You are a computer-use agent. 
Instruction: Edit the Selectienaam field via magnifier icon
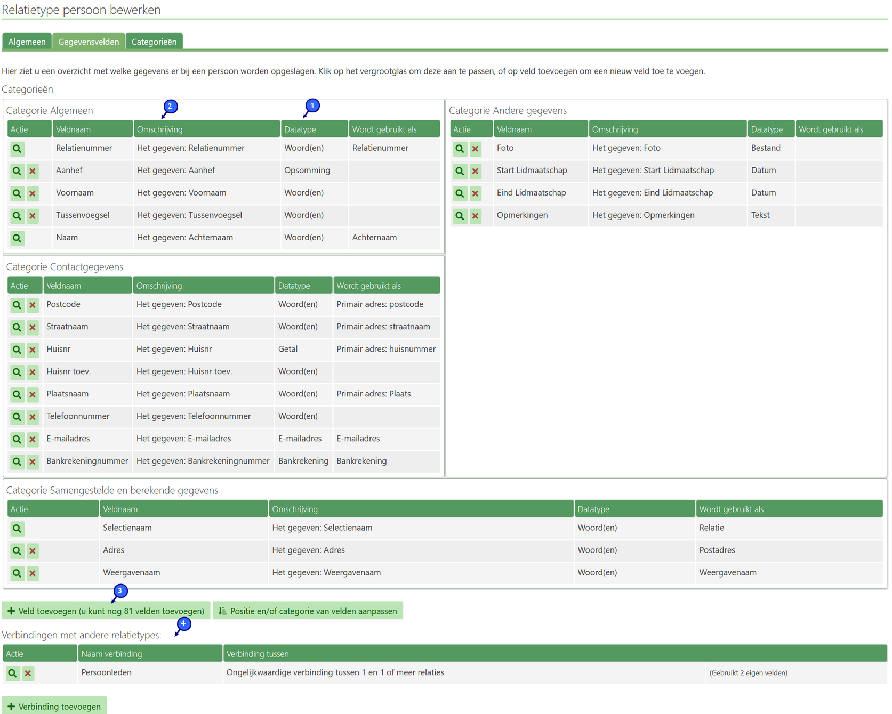coord(17,529)
